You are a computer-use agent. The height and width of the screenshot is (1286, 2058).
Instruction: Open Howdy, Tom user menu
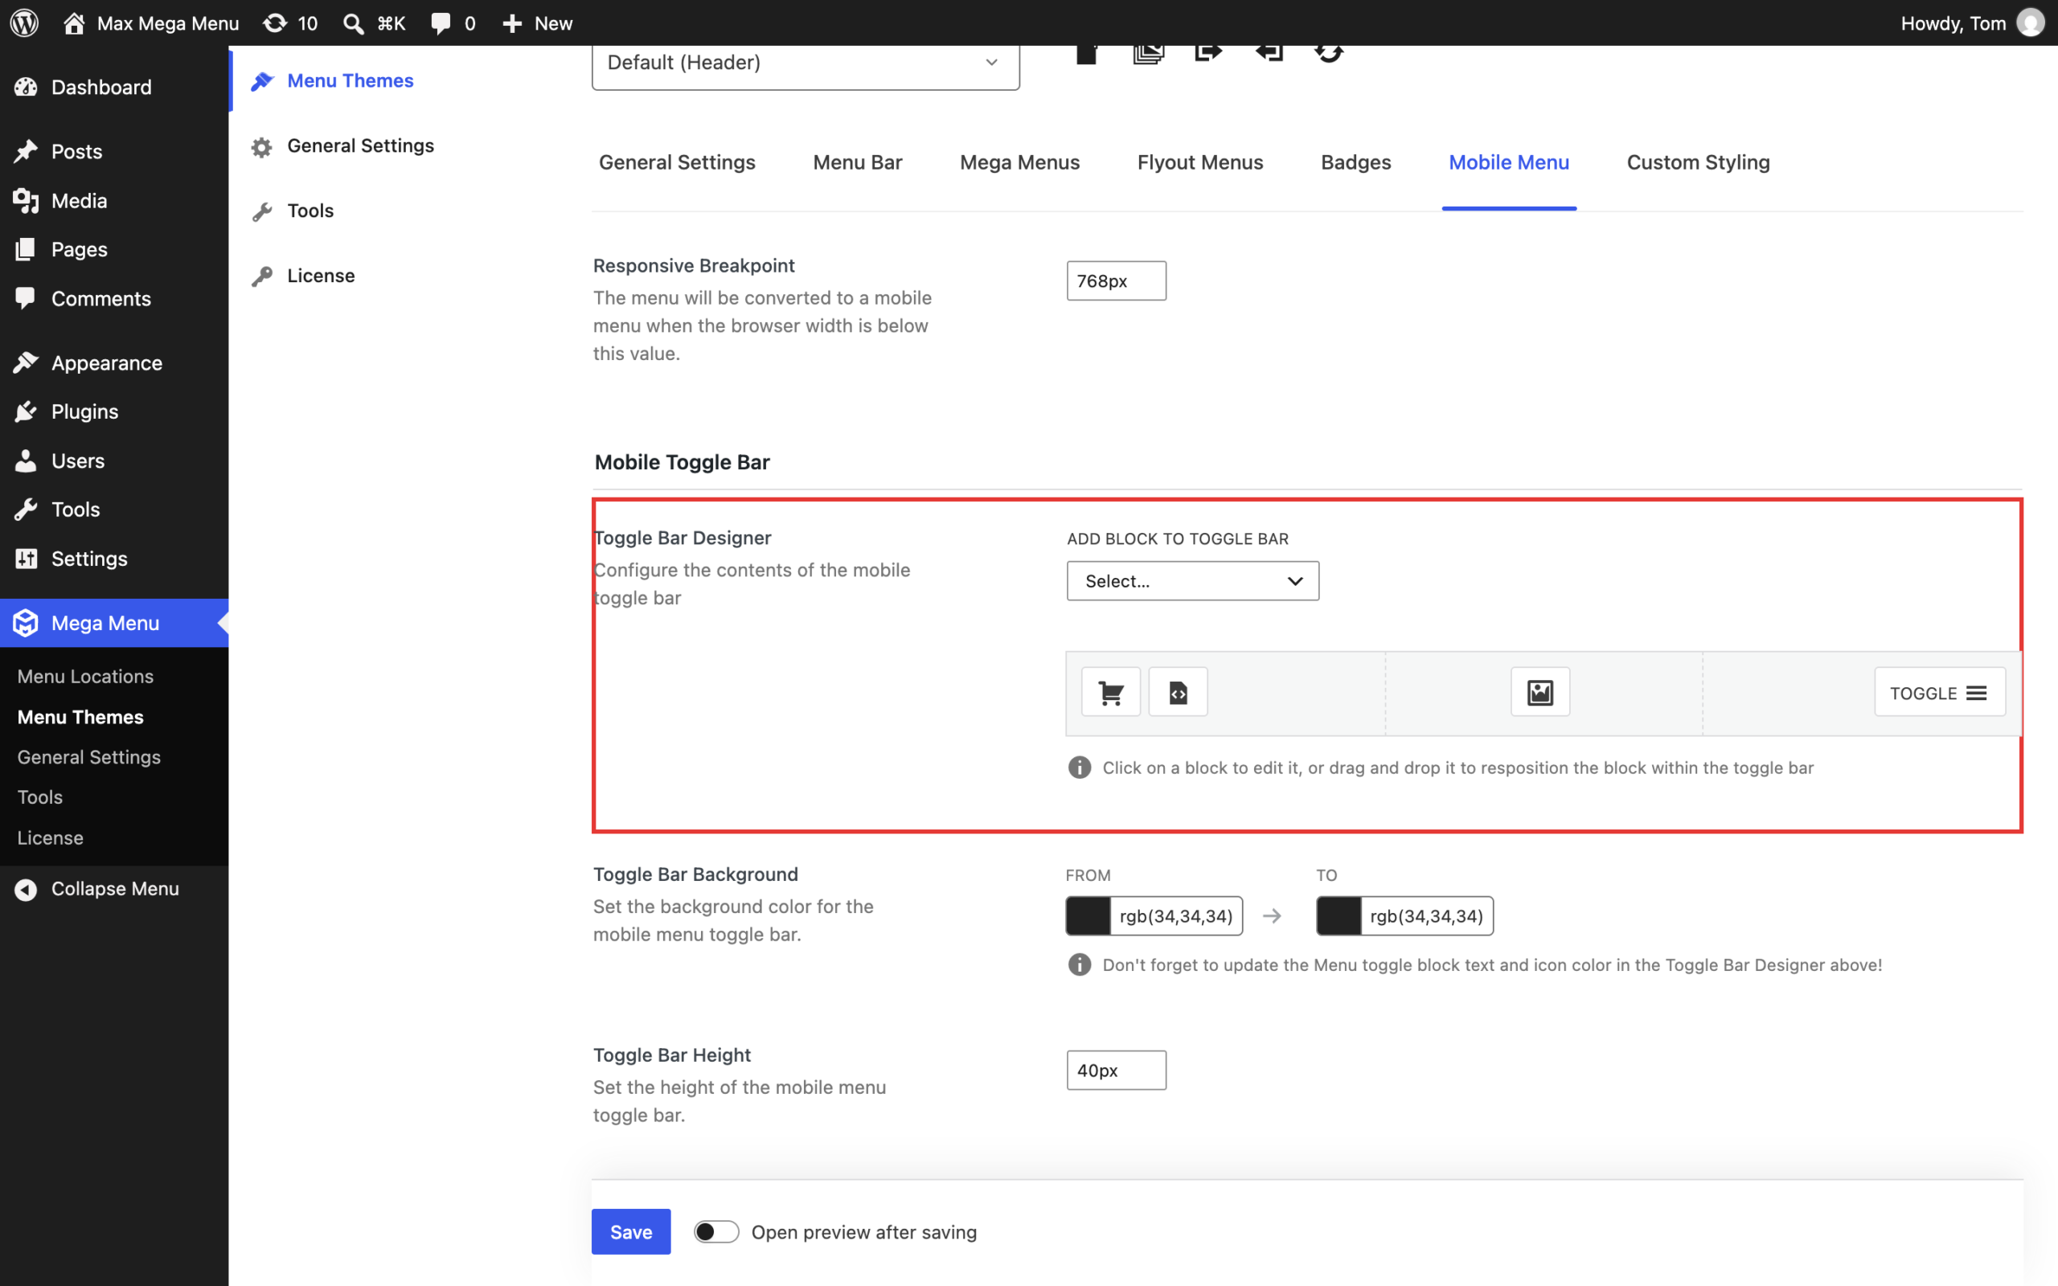1972,23
